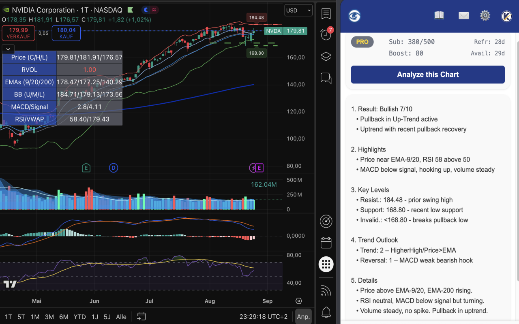Click the Avail: 29d text
519x324 pixels.
[488, 53]
